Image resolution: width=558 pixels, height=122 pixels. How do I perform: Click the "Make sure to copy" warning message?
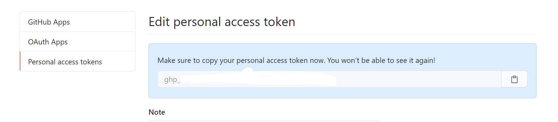tap(296, 60)
